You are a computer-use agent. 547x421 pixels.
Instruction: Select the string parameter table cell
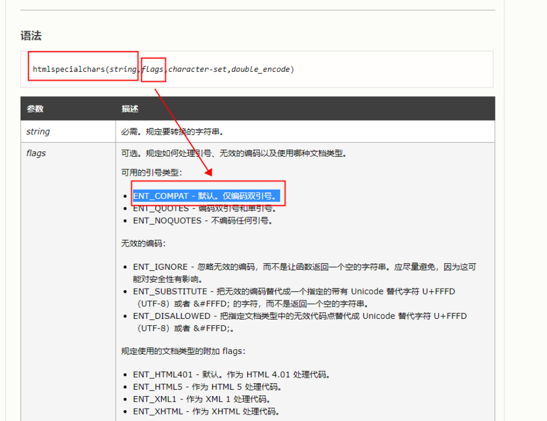pyautogui.click(x=38, y=131)
